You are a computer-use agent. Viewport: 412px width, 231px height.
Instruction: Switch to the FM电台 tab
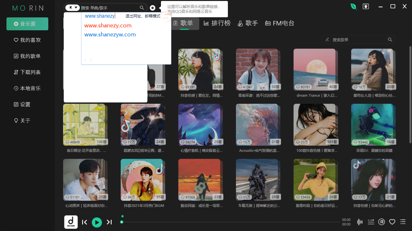[279, 23]
